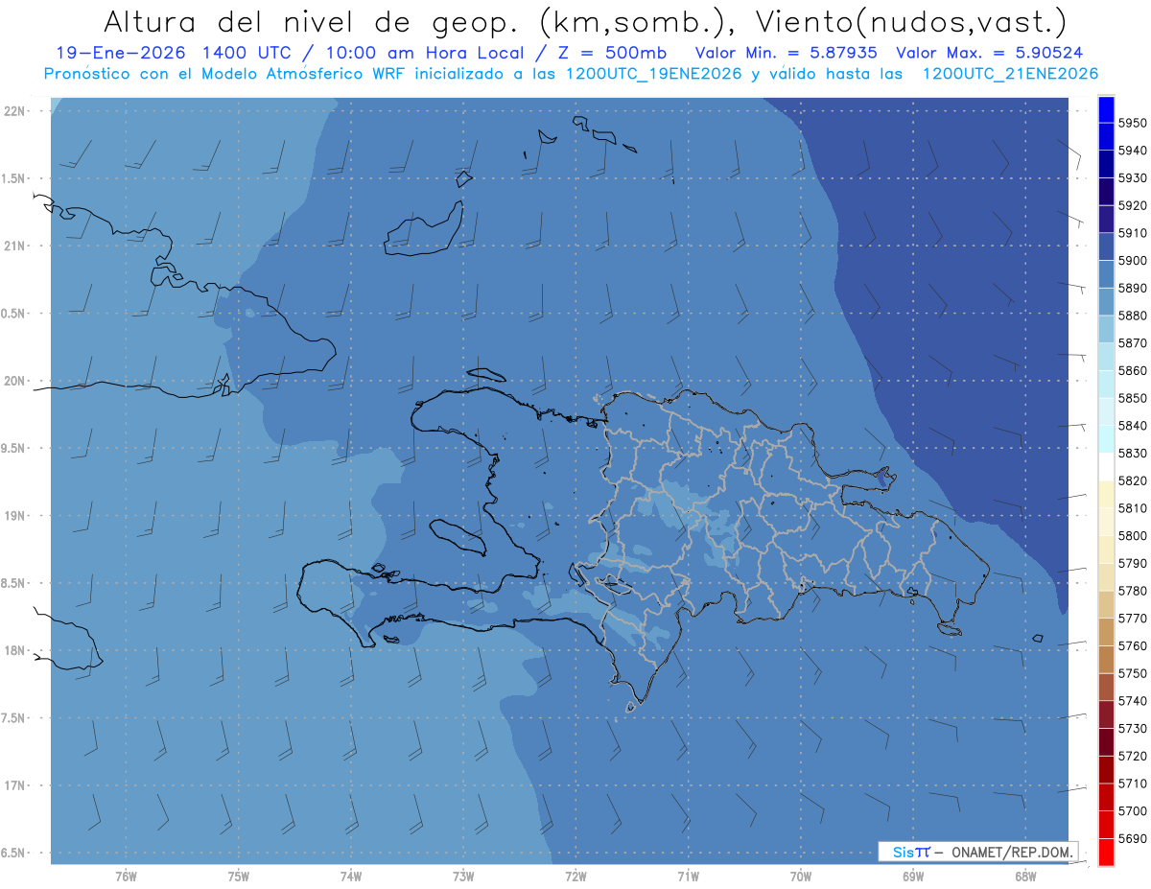Click the 5920 color scale label
The height and width of the screenshot is (889, 1151).
[1132, 205]
